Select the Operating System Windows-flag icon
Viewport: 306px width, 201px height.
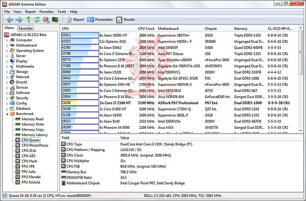click(x=12, y=50)
